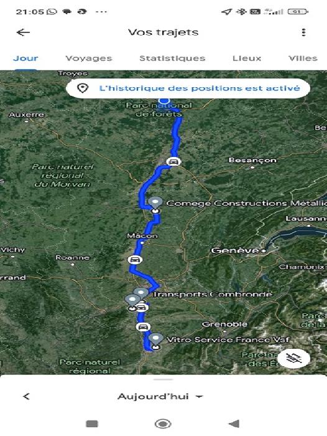Open the Lieux tab
The image size is (327, 436).
pos(247,58)
